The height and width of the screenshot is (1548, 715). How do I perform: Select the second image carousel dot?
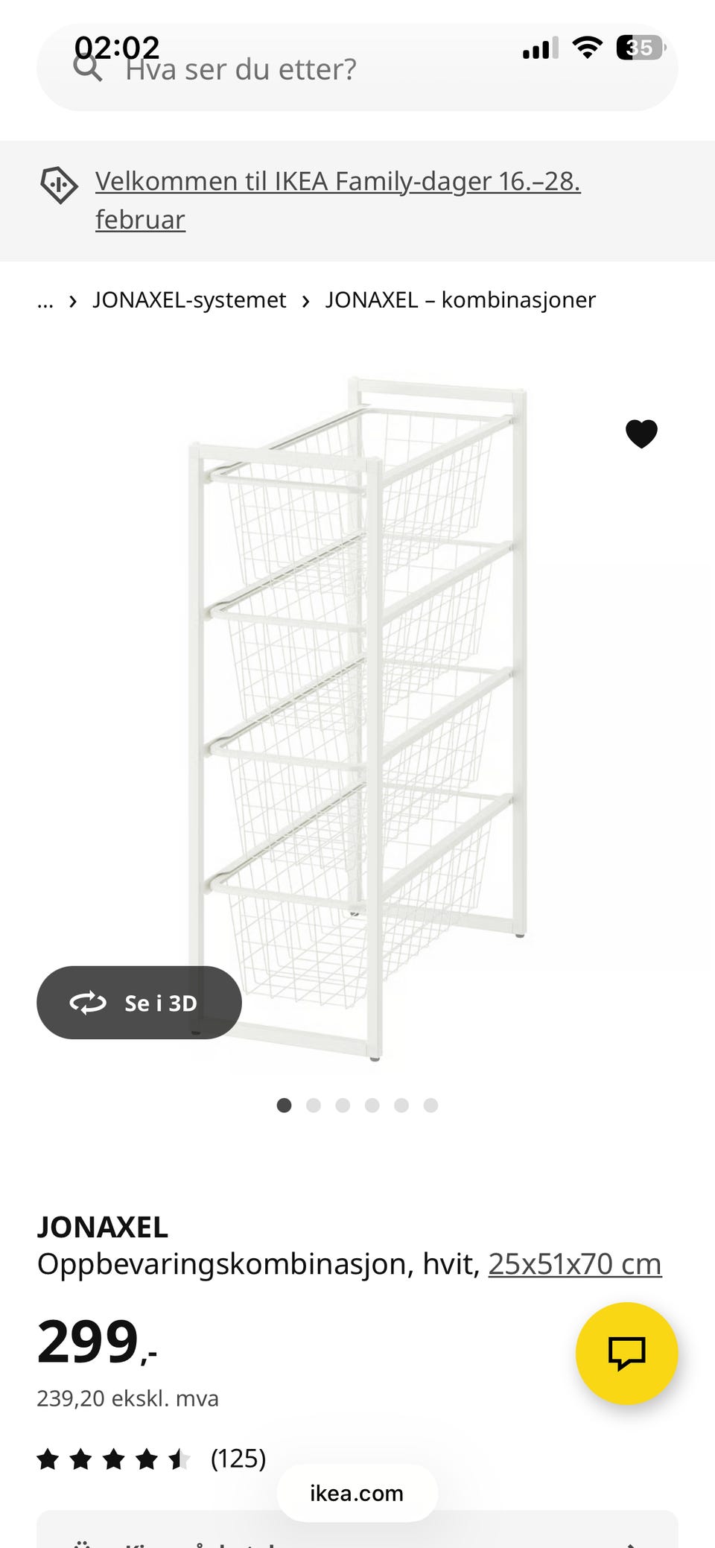tap(314, 1105)
